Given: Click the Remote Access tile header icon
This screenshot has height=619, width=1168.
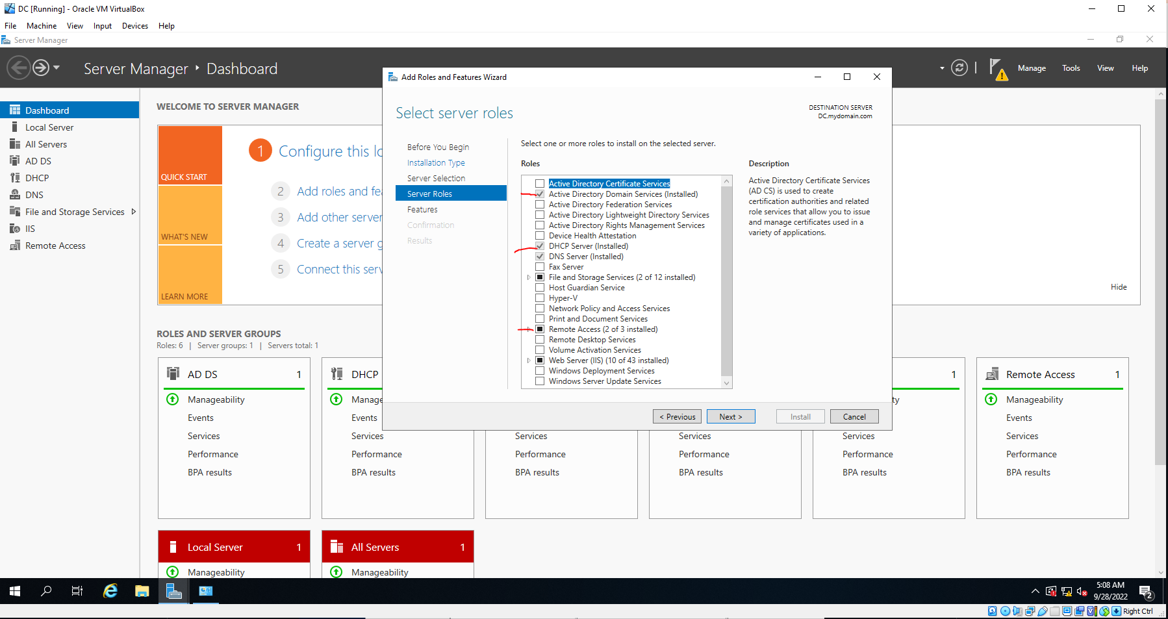Looking at the screenshot, I should (992, 374).
